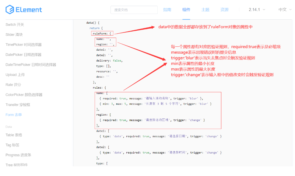The height and width of the screenshot is (176, 295).
Task: Go to Switch 开关 in sidebar
Action: coord(15,25)
